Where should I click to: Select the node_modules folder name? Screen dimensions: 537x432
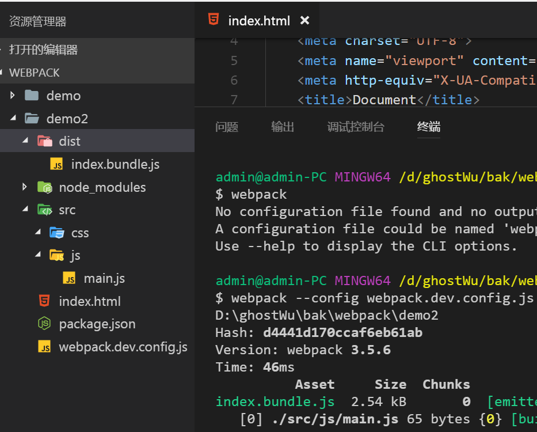click(x=102, y=187)
